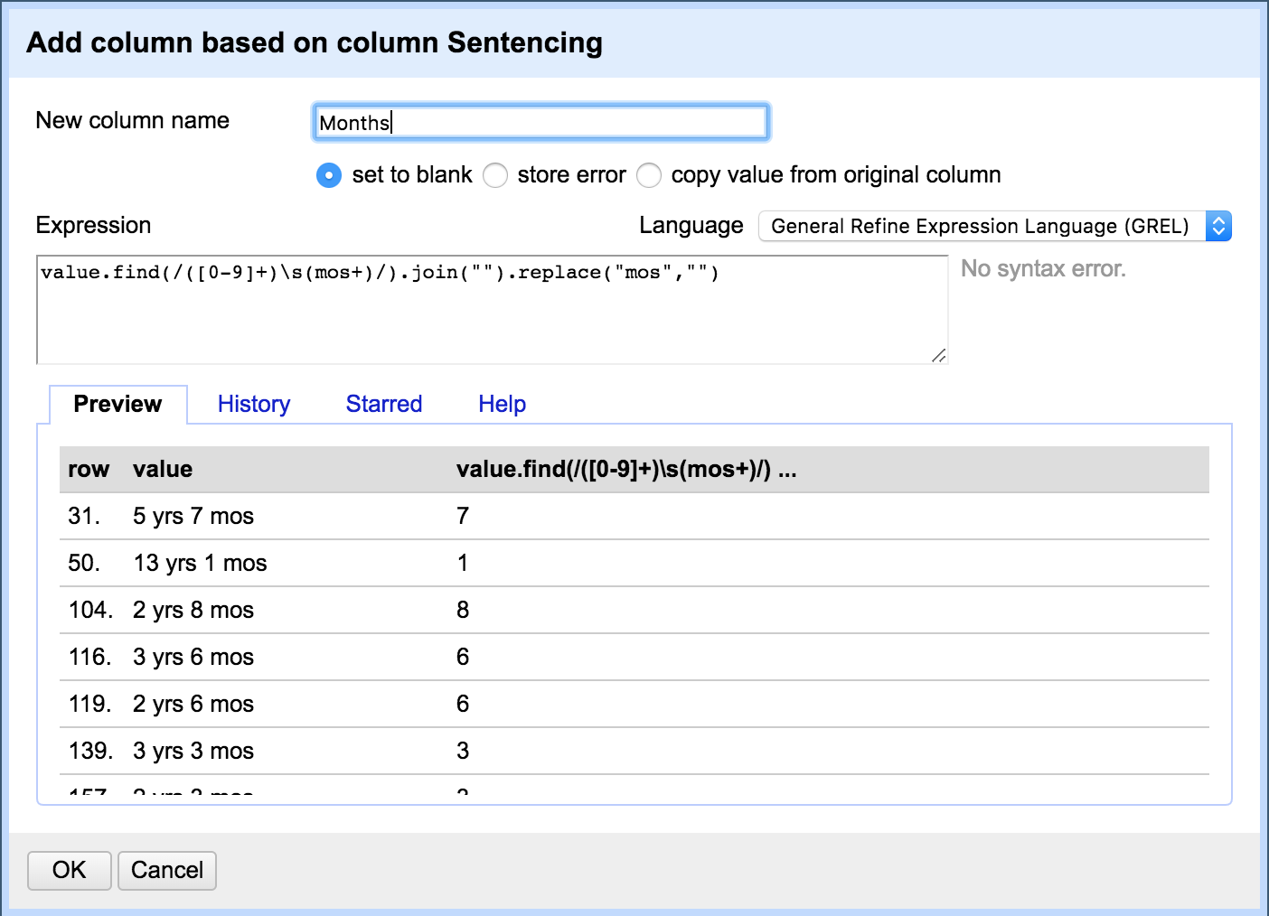
Task: Select 'copy value from original column' option
Action: [x=649, y=175]
